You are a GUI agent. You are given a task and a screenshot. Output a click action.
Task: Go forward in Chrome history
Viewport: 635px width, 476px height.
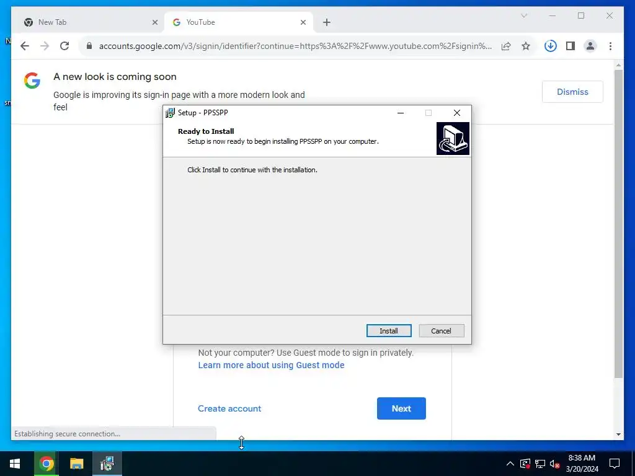45,46
